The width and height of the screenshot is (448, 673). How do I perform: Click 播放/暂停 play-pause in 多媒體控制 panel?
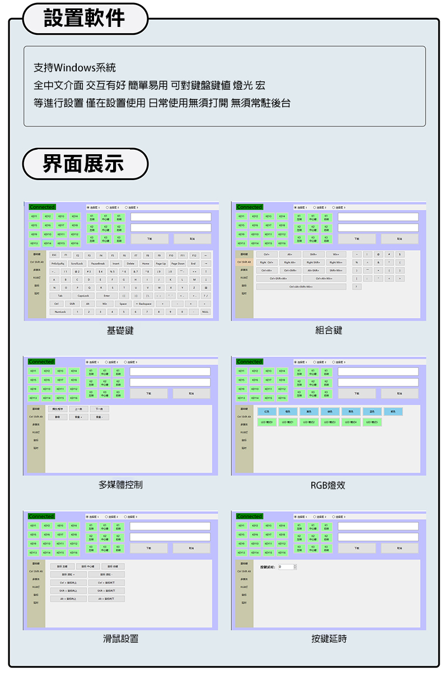58,409
